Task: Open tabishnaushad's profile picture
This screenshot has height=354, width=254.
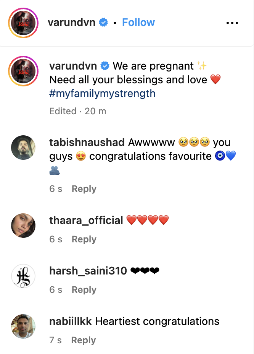Action: pyautogui.click(x=23, y=148)
